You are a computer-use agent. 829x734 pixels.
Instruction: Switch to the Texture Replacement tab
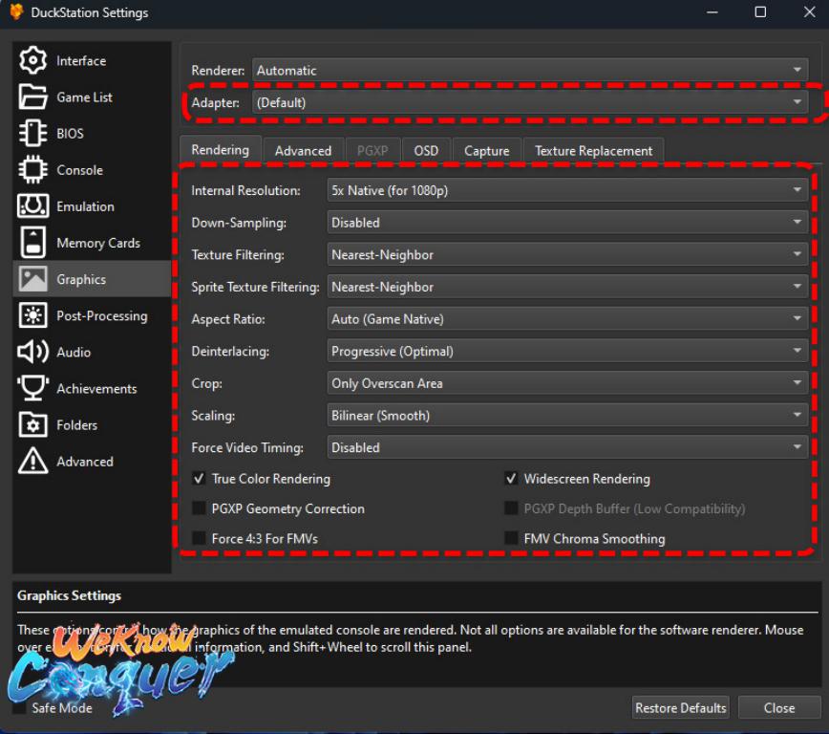click(594, 151)
